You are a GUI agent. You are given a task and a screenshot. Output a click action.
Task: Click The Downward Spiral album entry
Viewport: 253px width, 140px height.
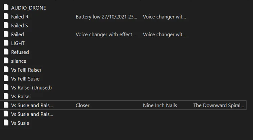(x=218, y=105)
